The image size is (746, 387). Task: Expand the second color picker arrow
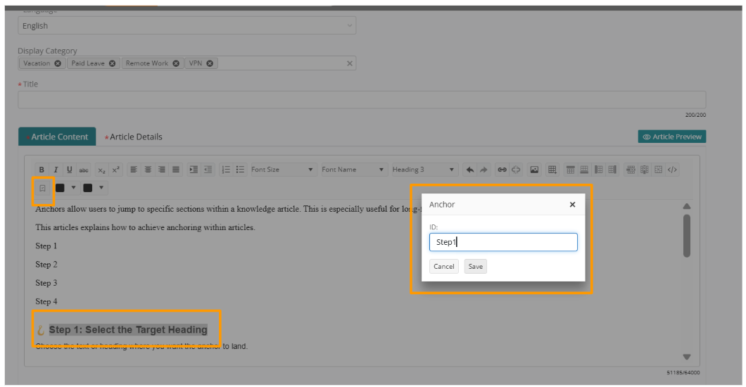tap(101, 188)
